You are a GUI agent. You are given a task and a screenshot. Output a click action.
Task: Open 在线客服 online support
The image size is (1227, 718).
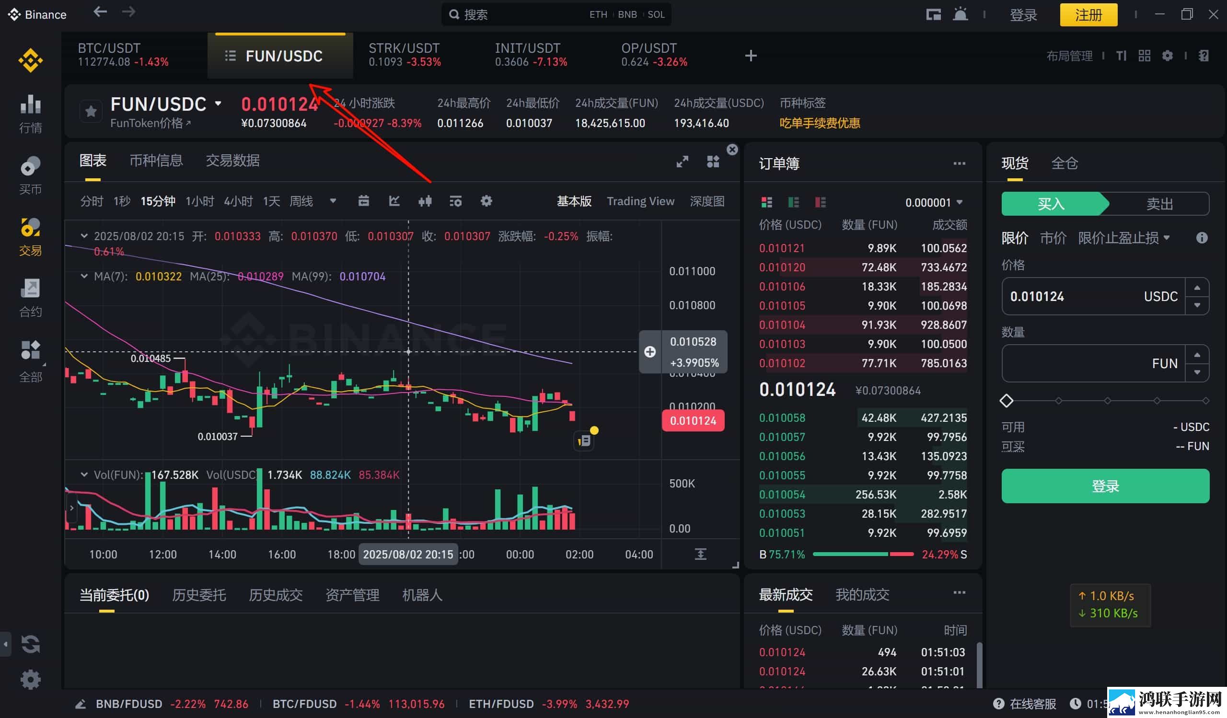point(1025,704)
